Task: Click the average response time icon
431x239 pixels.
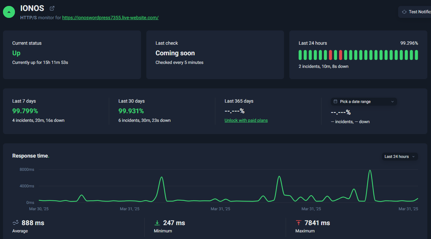Action: (16, 223)
